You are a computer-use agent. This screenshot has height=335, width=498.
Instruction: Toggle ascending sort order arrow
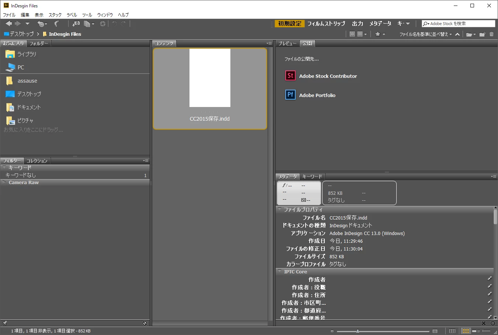pos(457,34)
